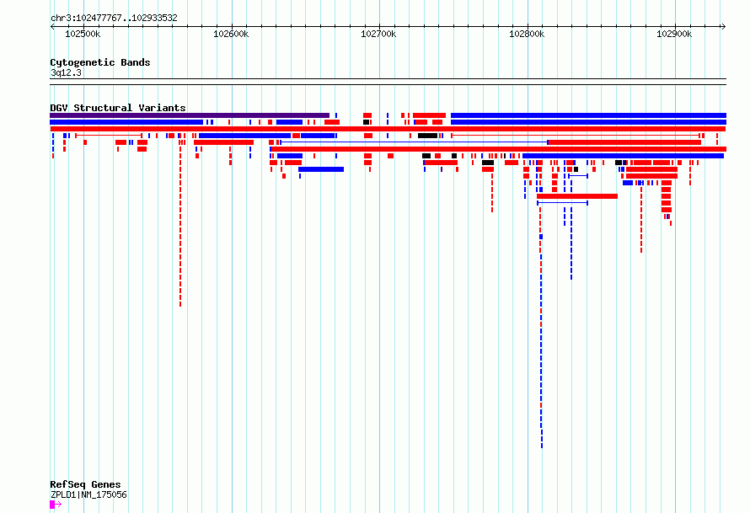Click the thin blue capped line under that red bar
The image size is (750, 513).
pyautogui.click(x=563, y=203)
